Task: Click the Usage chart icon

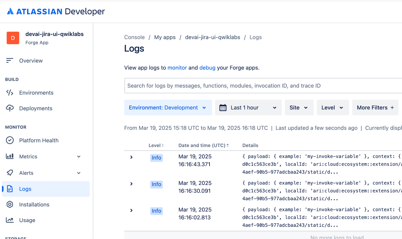Action: (10, 220)
